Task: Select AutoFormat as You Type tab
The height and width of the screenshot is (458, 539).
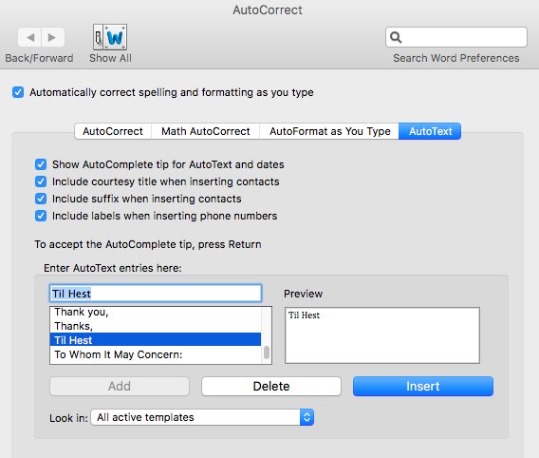Action: click(x=329, y=131)
